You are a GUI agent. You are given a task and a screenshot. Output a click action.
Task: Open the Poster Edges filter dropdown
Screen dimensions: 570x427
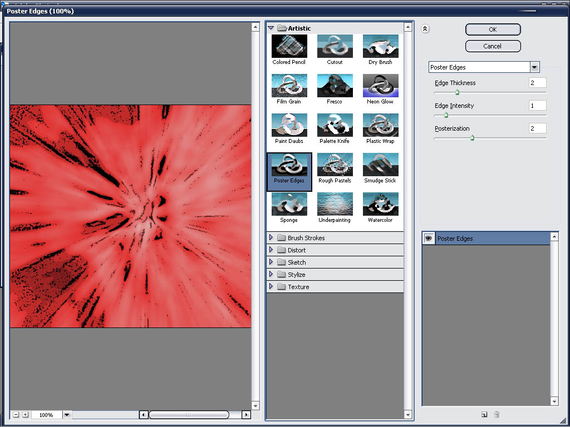(x=534, y=67)
